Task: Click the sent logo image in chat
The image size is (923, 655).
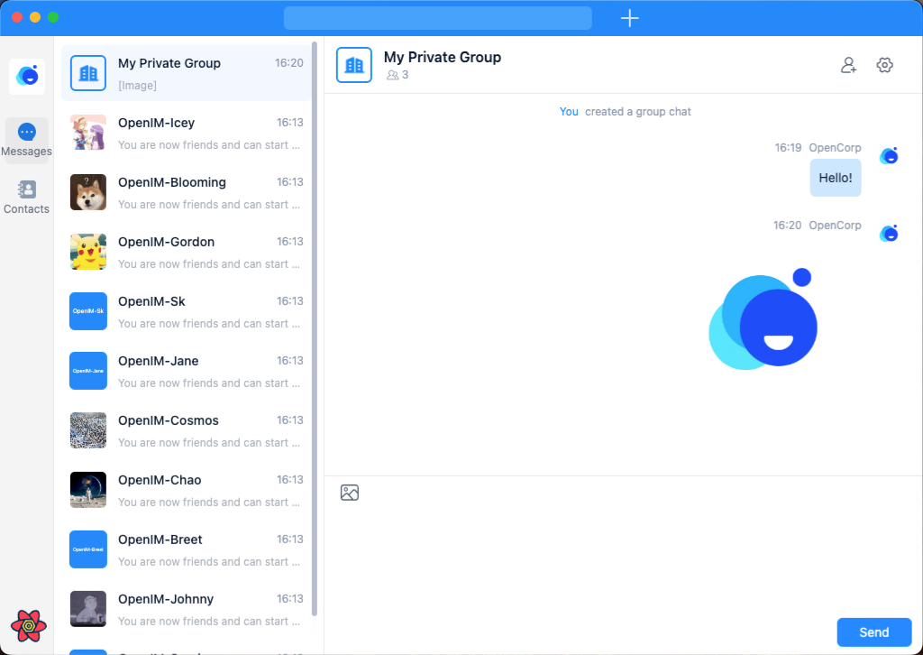Action: (x=763, y=319)
